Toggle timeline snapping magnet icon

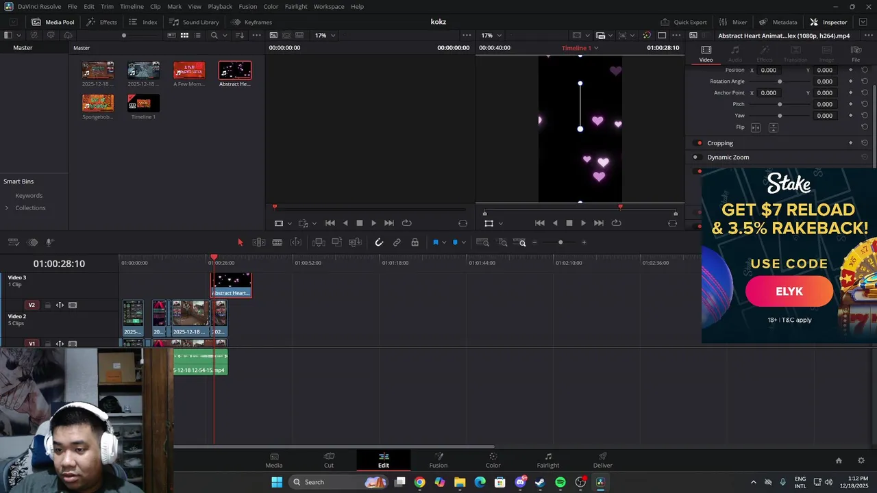pos(379,242)
